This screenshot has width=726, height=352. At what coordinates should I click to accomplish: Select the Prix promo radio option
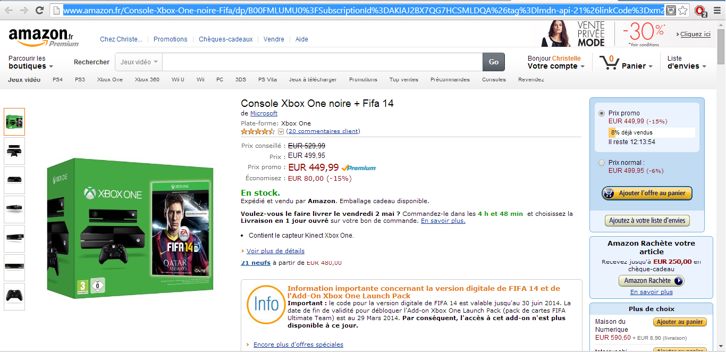pos(602,113)
